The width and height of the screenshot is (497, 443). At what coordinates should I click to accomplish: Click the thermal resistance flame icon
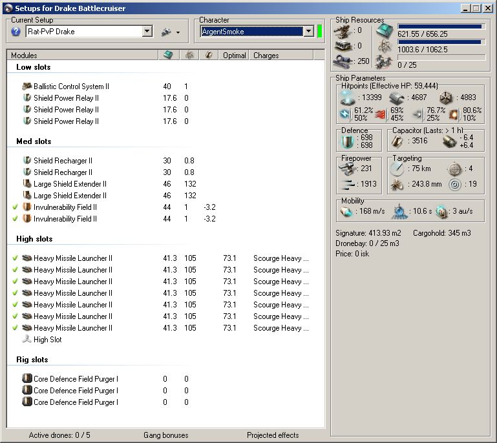coord(380,114)
